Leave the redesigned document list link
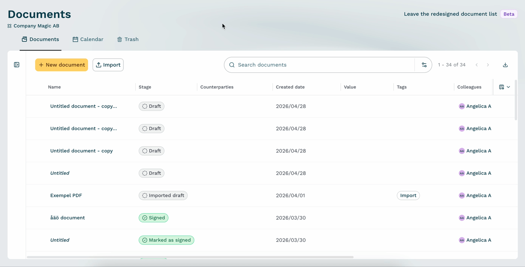Image resolution: width=525 pixels, height=267 pixels. pyautogui.click(x=450, y=14)
